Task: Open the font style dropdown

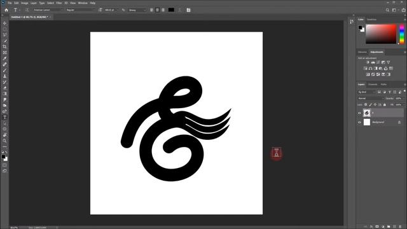Action: pos(81,10)
